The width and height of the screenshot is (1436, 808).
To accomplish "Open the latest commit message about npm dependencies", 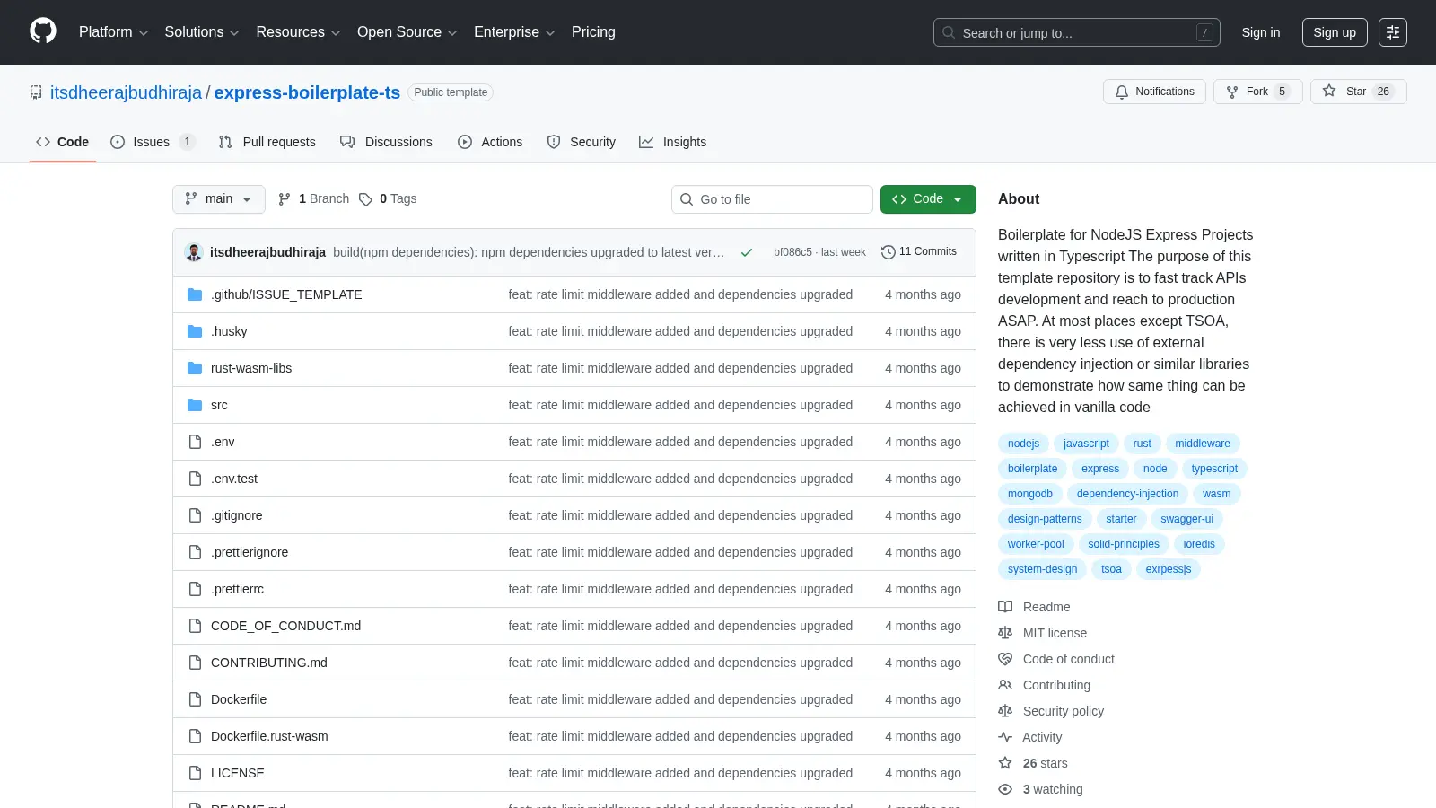I will point(529,252).
